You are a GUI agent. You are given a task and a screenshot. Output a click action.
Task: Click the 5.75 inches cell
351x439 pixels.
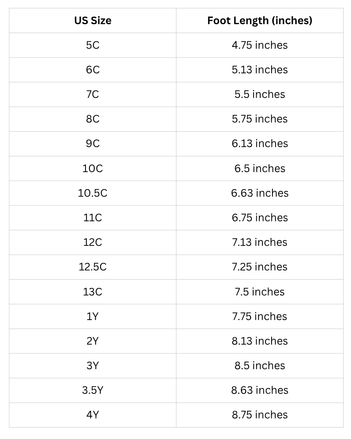(260, 119)
